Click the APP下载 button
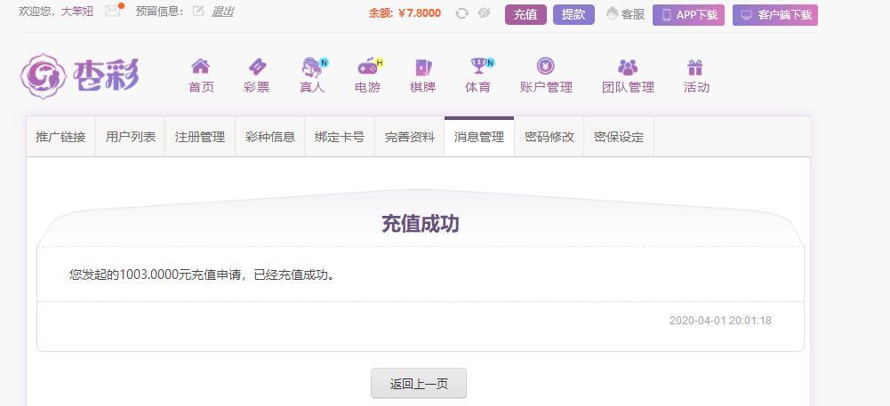 688,15
